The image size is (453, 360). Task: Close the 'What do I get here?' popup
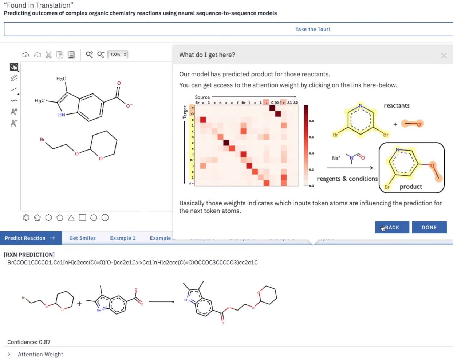(444, 56)
